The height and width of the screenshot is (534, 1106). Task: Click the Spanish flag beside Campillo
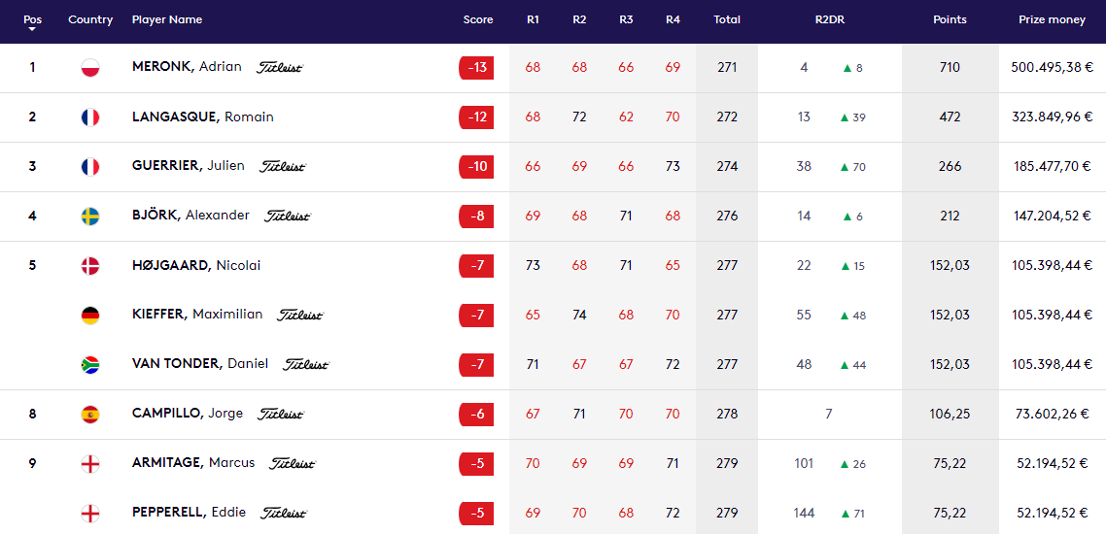click(90, 415)
